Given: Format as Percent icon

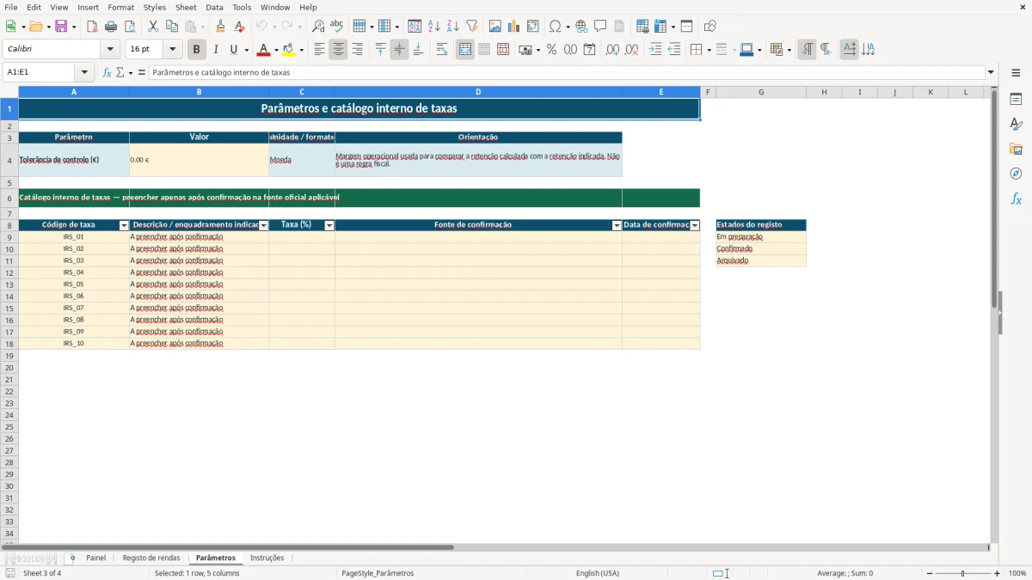Looking at the screenshot, I should tap(552, 50).
